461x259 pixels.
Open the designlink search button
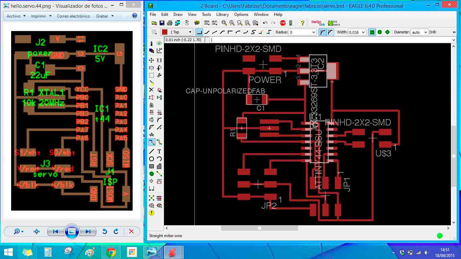pos(318,23)
